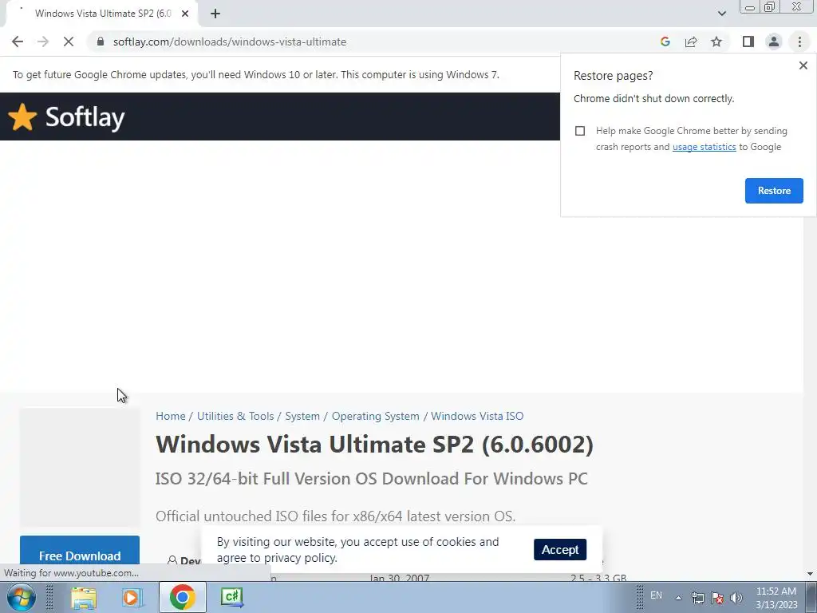This screenshot has width=817, height=613.
Task: Open Utilities & Tools breadcrumb
Action: tap(235, 416)
